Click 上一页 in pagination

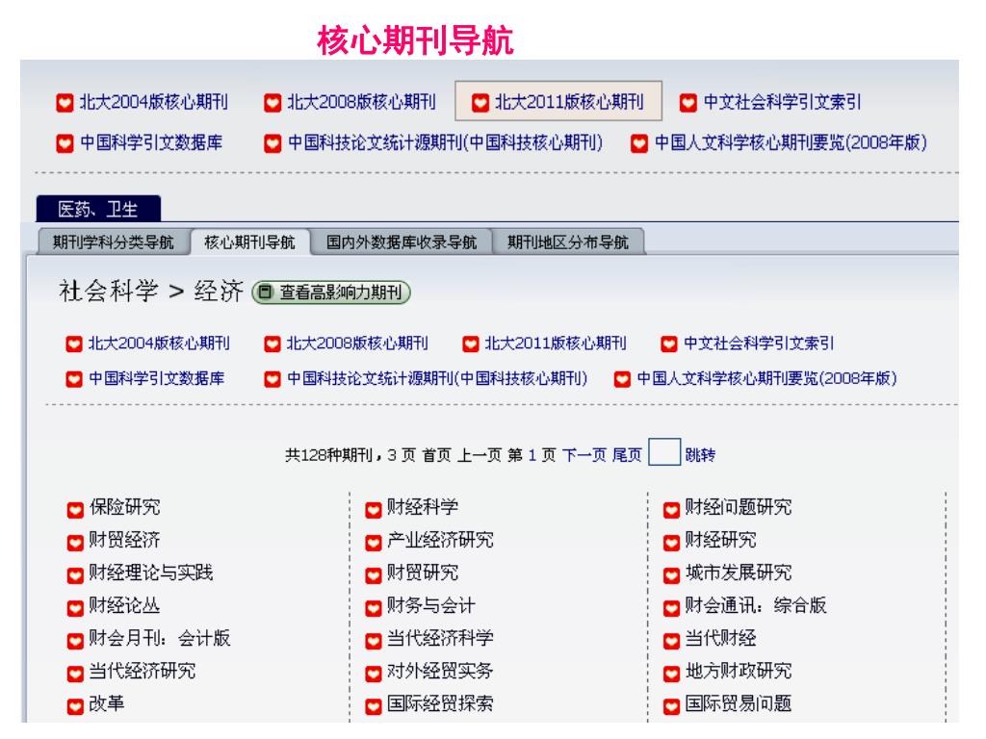480,455
